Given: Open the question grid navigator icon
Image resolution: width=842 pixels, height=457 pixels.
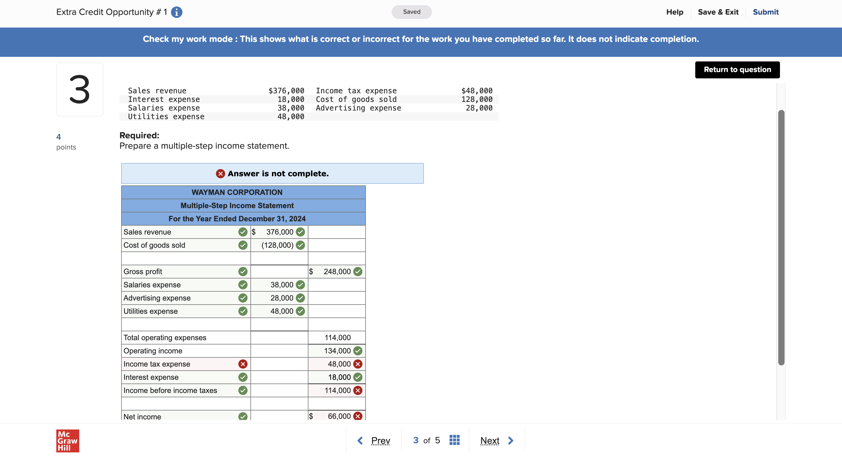Looking at the screenshot, I should 454,440.
